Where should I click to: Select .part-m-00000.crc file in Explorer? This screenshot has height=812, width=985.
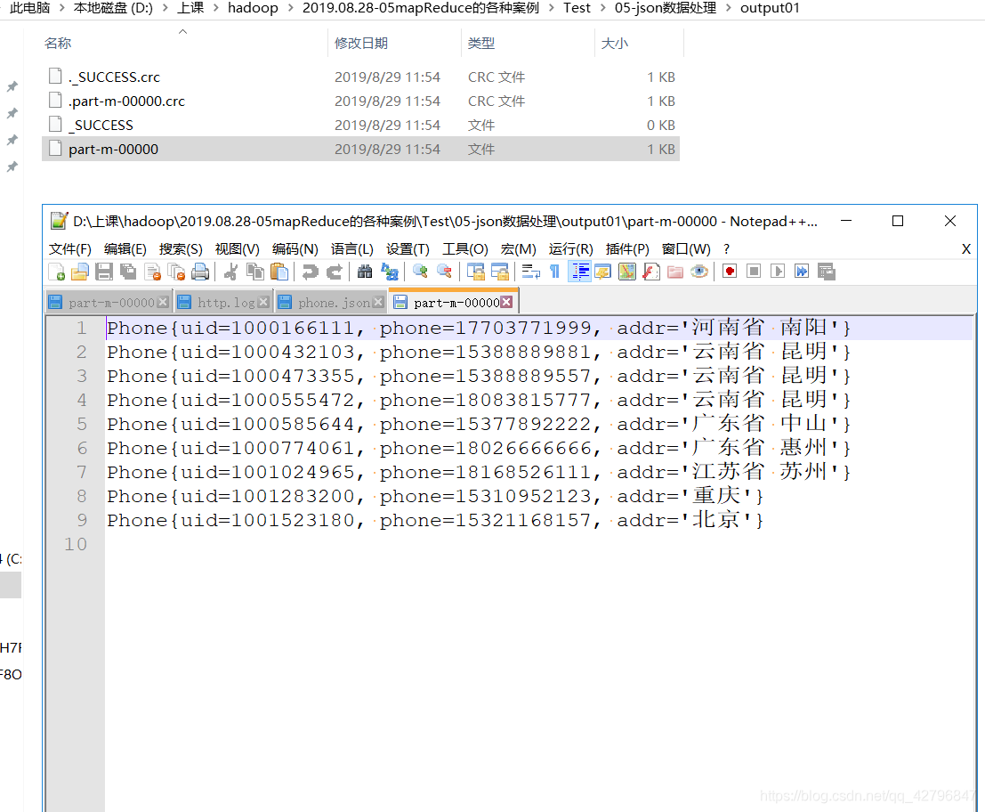click(x=360, y=101)
